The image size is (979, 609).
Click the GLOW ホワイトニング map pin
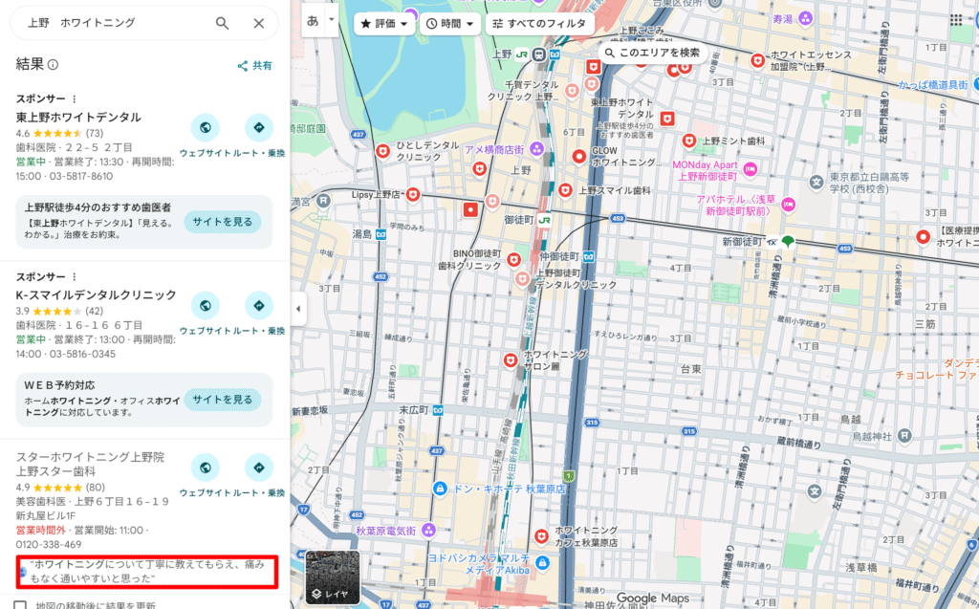(579, 156)
